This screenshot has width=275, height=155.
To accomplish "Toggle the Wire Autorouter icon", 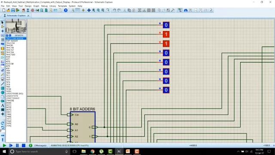I will 180,10.
